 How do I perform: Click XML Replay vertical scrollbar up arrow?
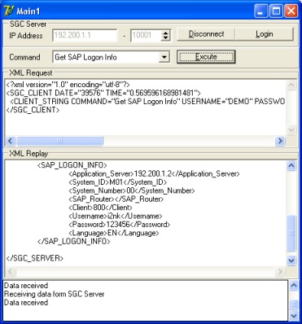click(291, 166)
